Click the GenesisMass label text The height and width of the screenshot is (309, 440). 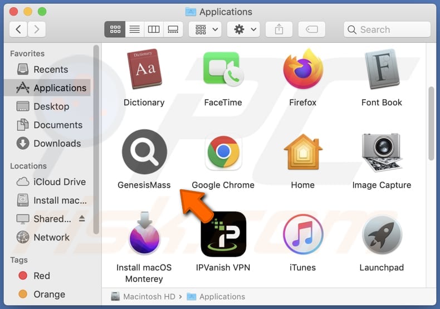pyautogui.click(x=144, y=185)
